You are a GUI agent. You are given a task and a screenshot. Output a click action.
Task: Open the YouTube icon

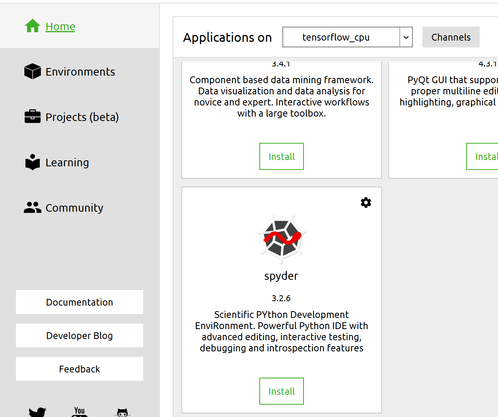pyautogui.click(x=80, y=412)
